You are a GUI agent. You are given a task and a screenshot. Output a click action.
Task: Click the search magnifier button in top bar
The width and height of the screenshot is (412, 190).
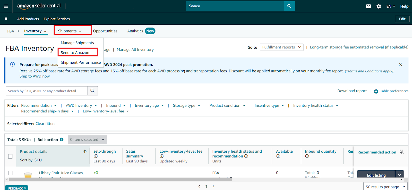289,6
